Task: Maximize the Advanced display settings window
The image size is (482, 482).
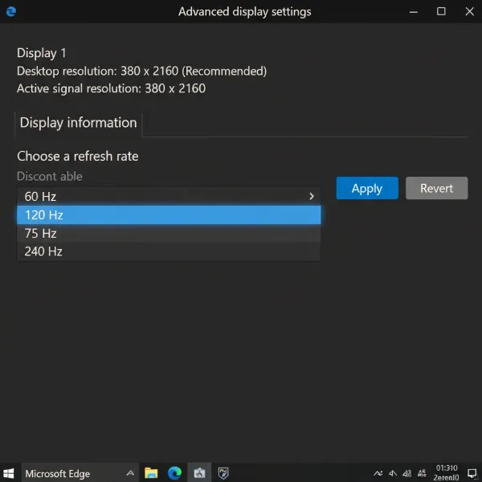Action: tap(441, 11)
